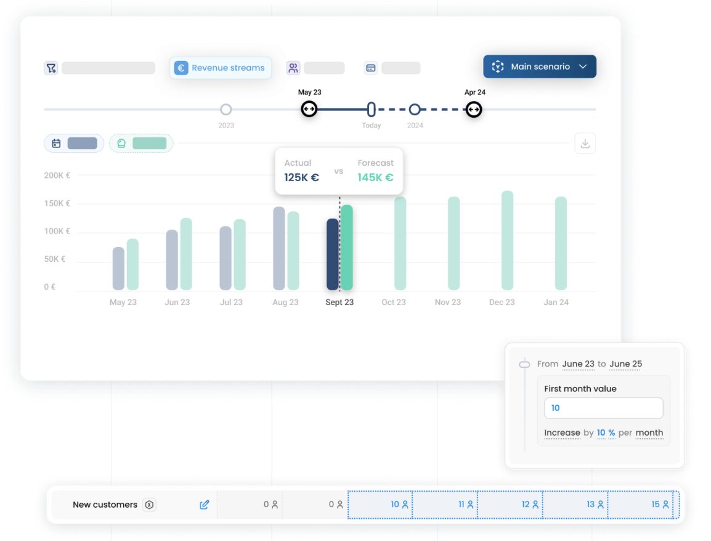
Task: Select the 2023 timeline marker
Action: [226, 109]
